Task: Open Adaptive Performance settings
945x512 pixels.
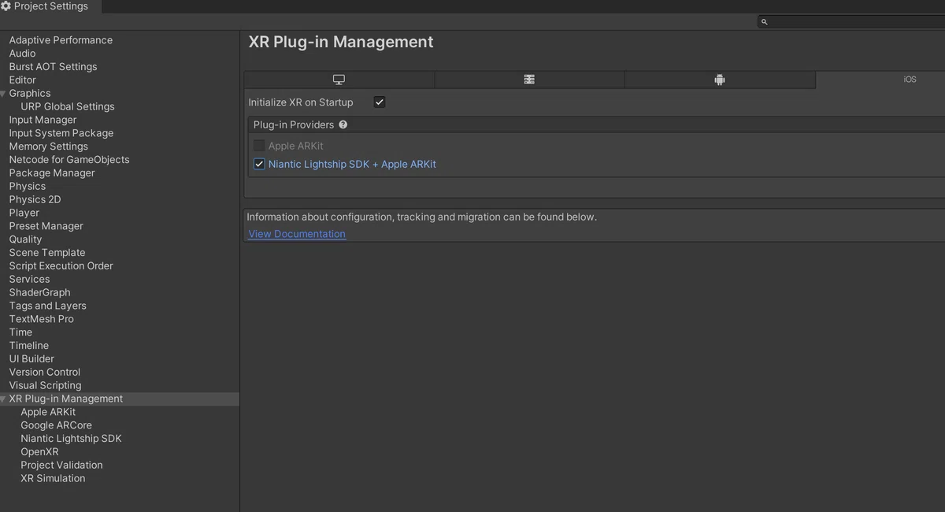Action: tap(61, 40)
